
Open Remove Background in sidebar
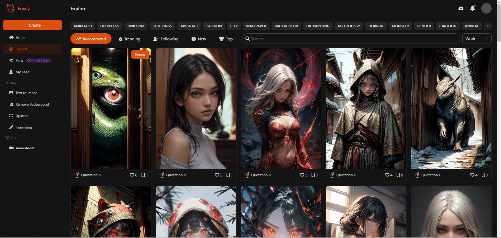point(32,104)
